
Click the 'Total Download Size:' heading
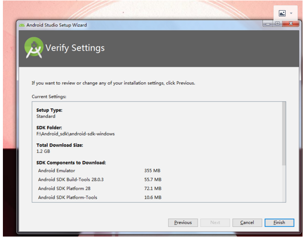click(60, 145)
